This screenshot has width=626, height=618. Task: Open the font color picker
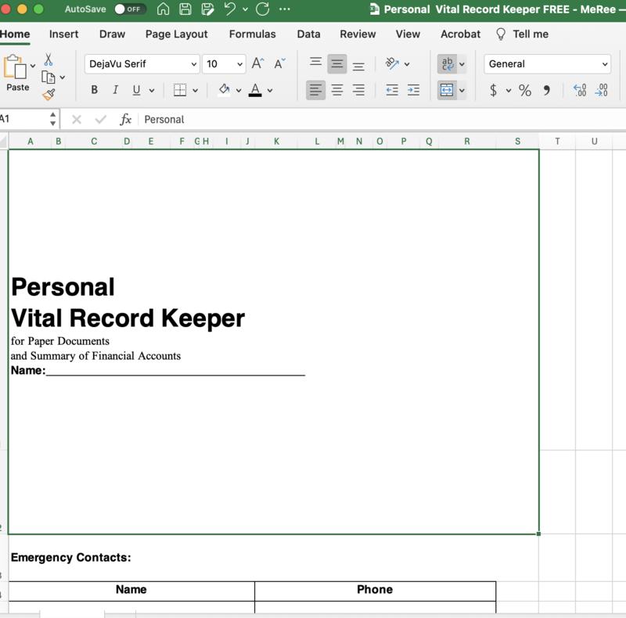tap(255, 90)
